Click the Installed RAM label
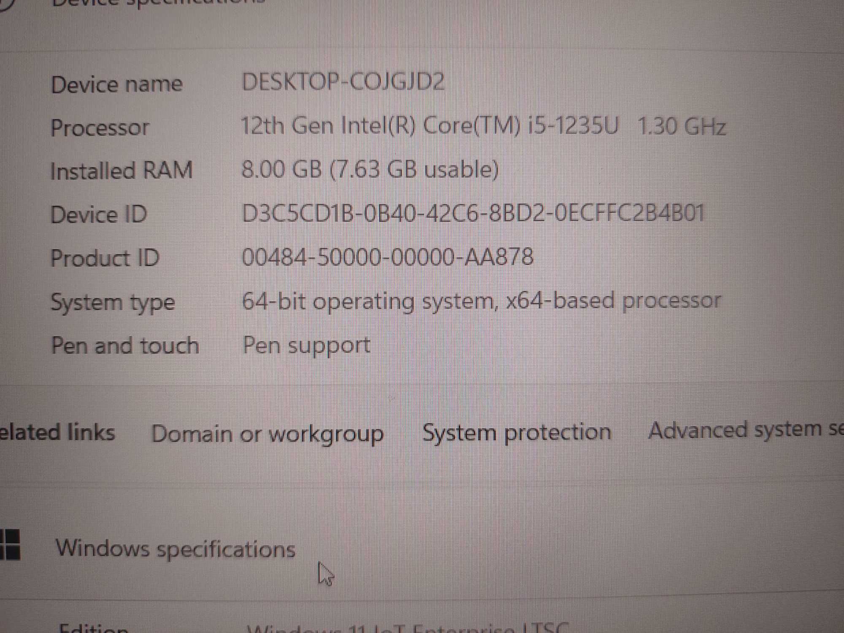The width and height of the screenshot is (844, 633). (x=122, y=171)
